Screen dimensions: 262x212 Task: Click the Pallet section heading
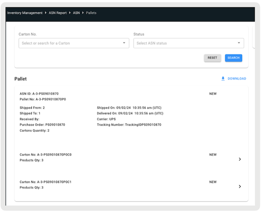point(21,79)
